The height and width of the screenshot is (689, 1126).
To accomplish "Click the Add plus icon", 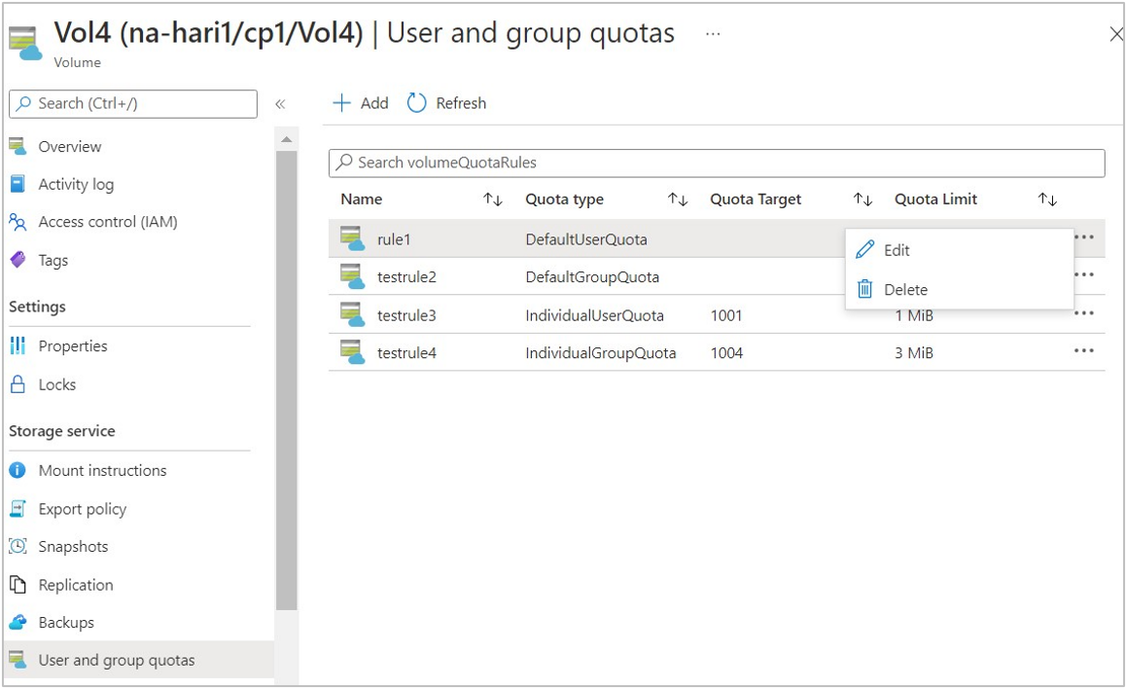I will (x=342, y=103).
